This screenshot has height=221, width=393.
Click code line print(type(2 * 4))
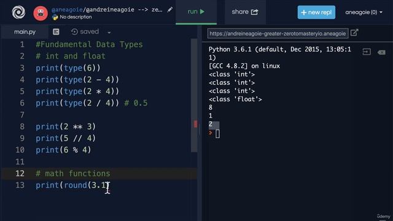(77, 91)
